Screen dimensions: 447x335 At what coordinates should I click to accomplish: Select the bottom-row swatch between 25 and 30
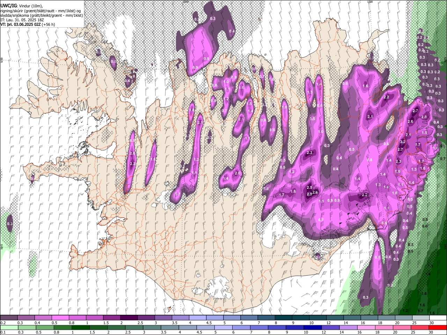(420, 327)
